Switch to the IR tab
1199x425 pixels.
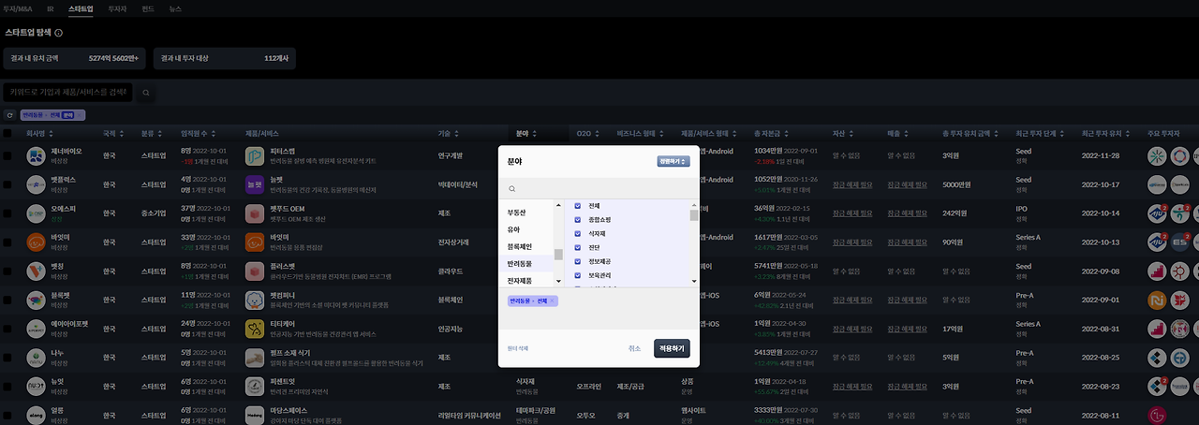point(51,7)
